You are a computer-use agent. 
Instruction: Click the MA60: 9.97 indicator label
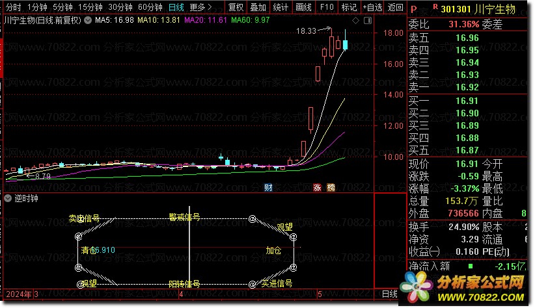[251, 20]
